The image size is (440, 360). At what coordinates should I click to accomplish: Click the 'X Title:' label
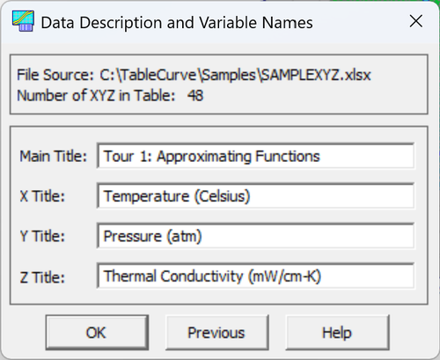42,196
